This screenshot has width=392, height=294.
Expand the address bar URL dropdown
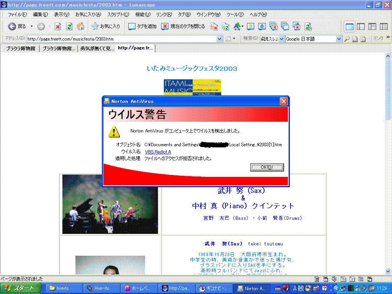pos(219,39)
